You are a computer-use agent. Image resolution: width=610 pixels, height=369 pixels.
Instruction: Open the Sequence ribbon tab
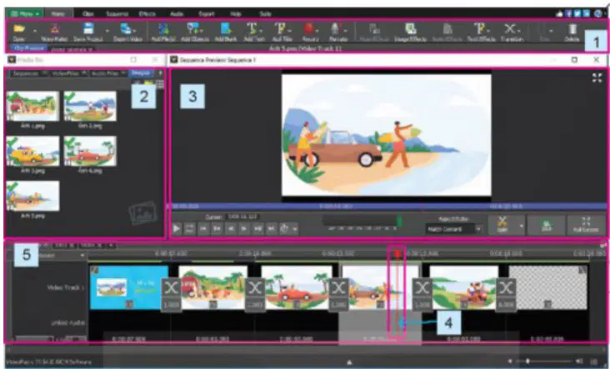(x=117, y=13)
